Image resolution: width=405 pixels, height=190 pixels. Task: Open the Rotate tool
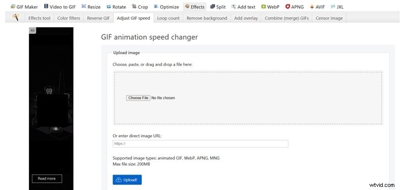tap(116, 7)
